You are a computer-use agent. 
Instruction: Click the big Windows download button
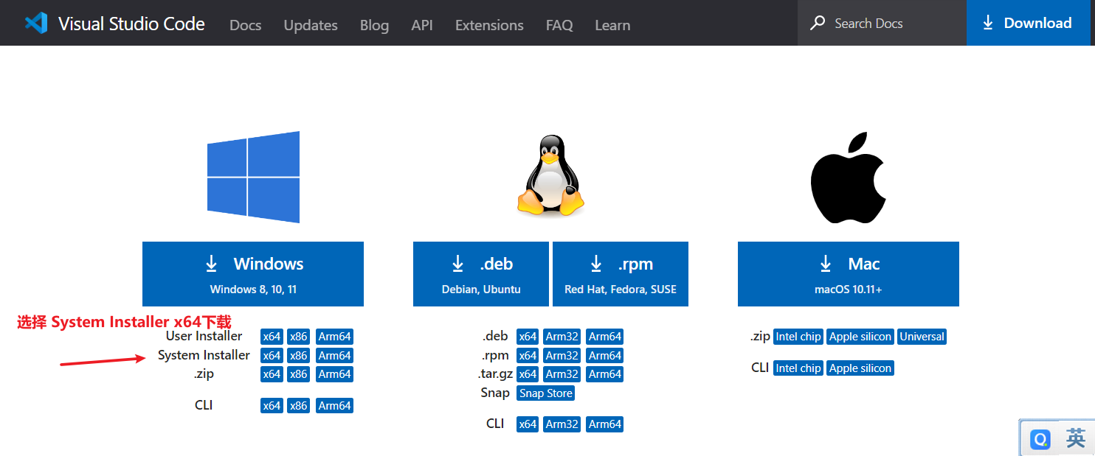pos(253,274)
